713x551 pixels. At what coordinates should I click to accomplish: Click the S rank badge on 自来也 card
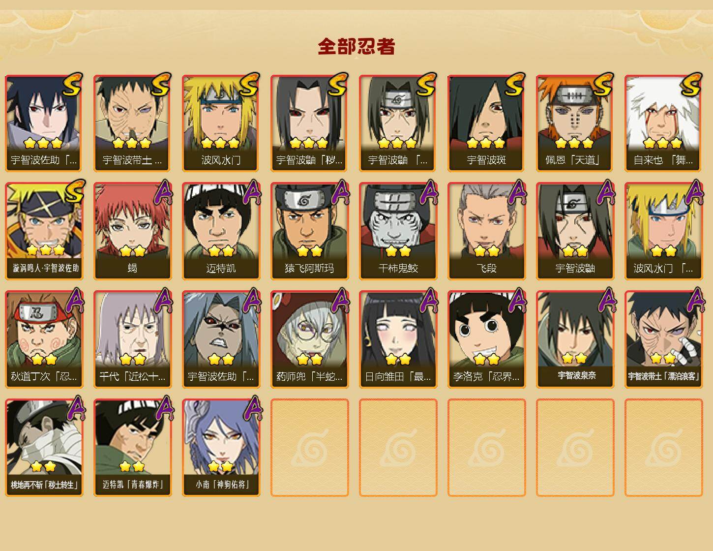click(x=691, y=84)
